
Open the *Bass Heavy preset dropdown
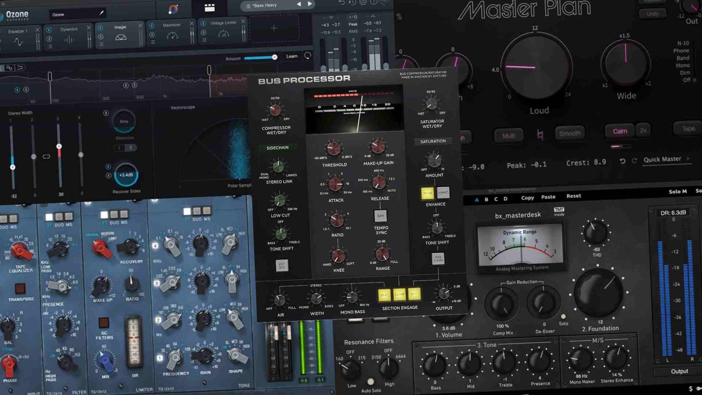pos(264,5)
